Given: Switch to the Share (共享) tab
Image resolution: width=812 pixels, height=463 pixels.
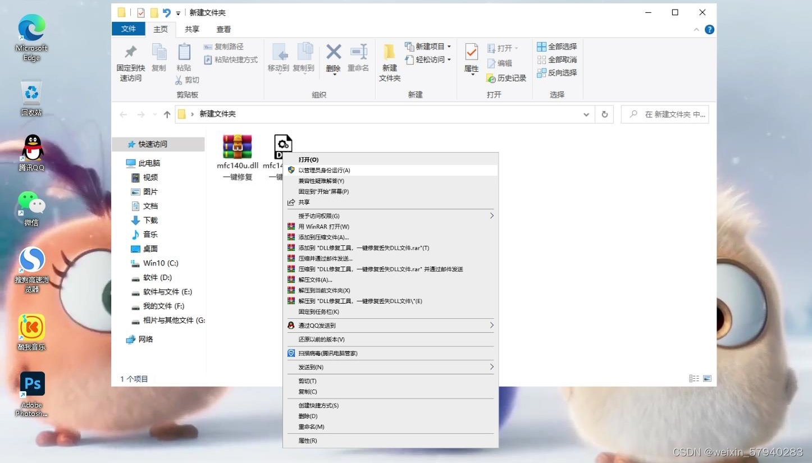Looking at the screenshot, I should click(192, 29).
